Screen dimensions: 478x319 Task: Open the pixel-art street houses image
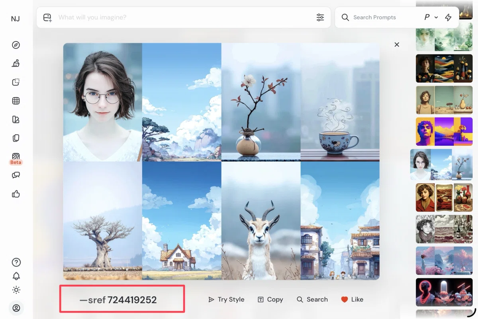coord(340,220)
